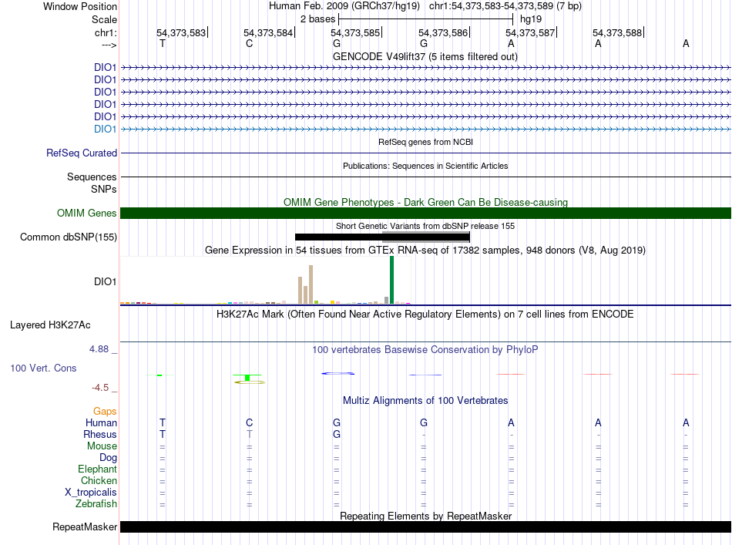Click Repeating Elements by RepeatMasker title
732x545 pixels.
coord(425,516)
